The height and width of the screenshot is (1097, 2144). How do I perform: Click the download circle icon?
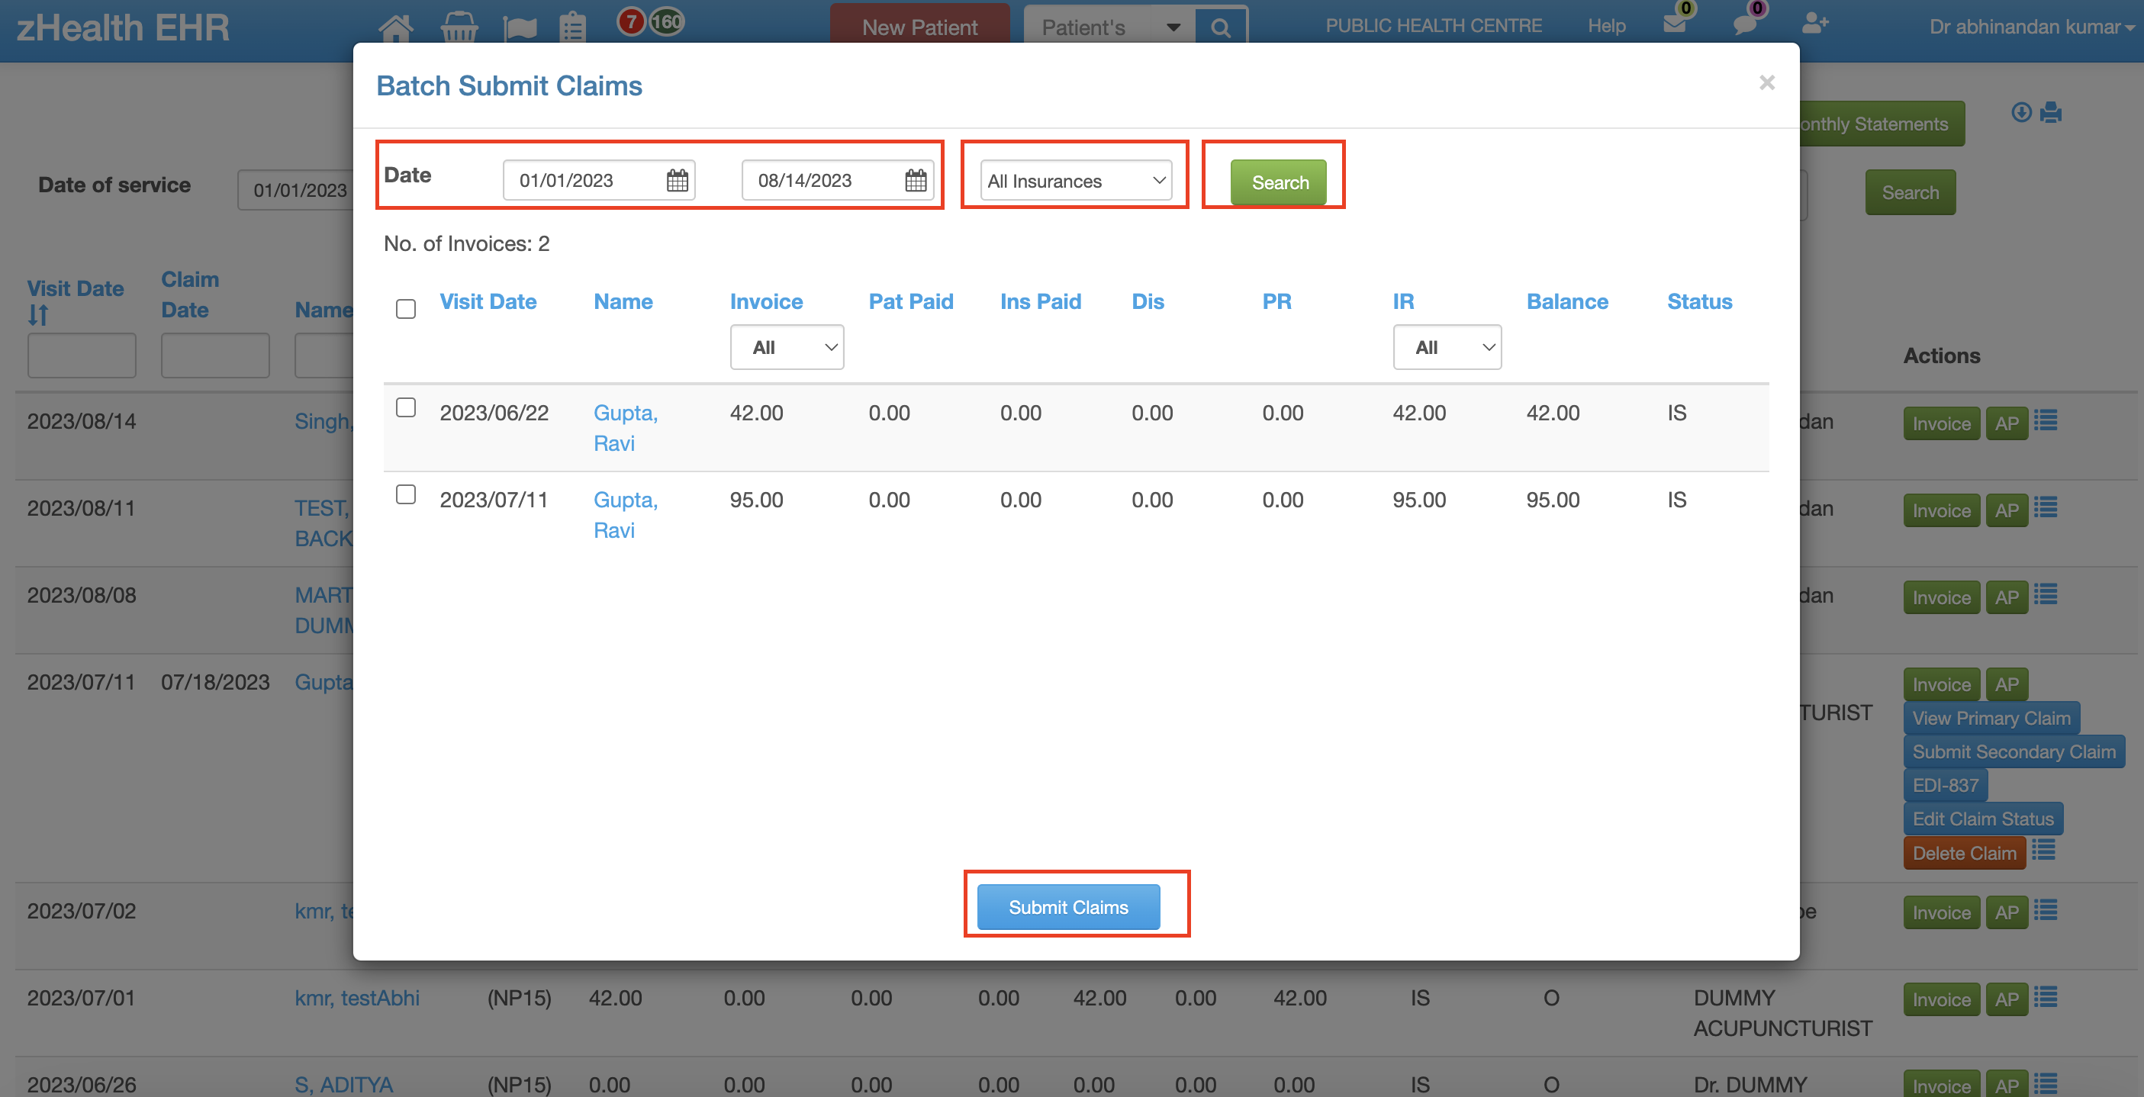(x=2021, y=112)
